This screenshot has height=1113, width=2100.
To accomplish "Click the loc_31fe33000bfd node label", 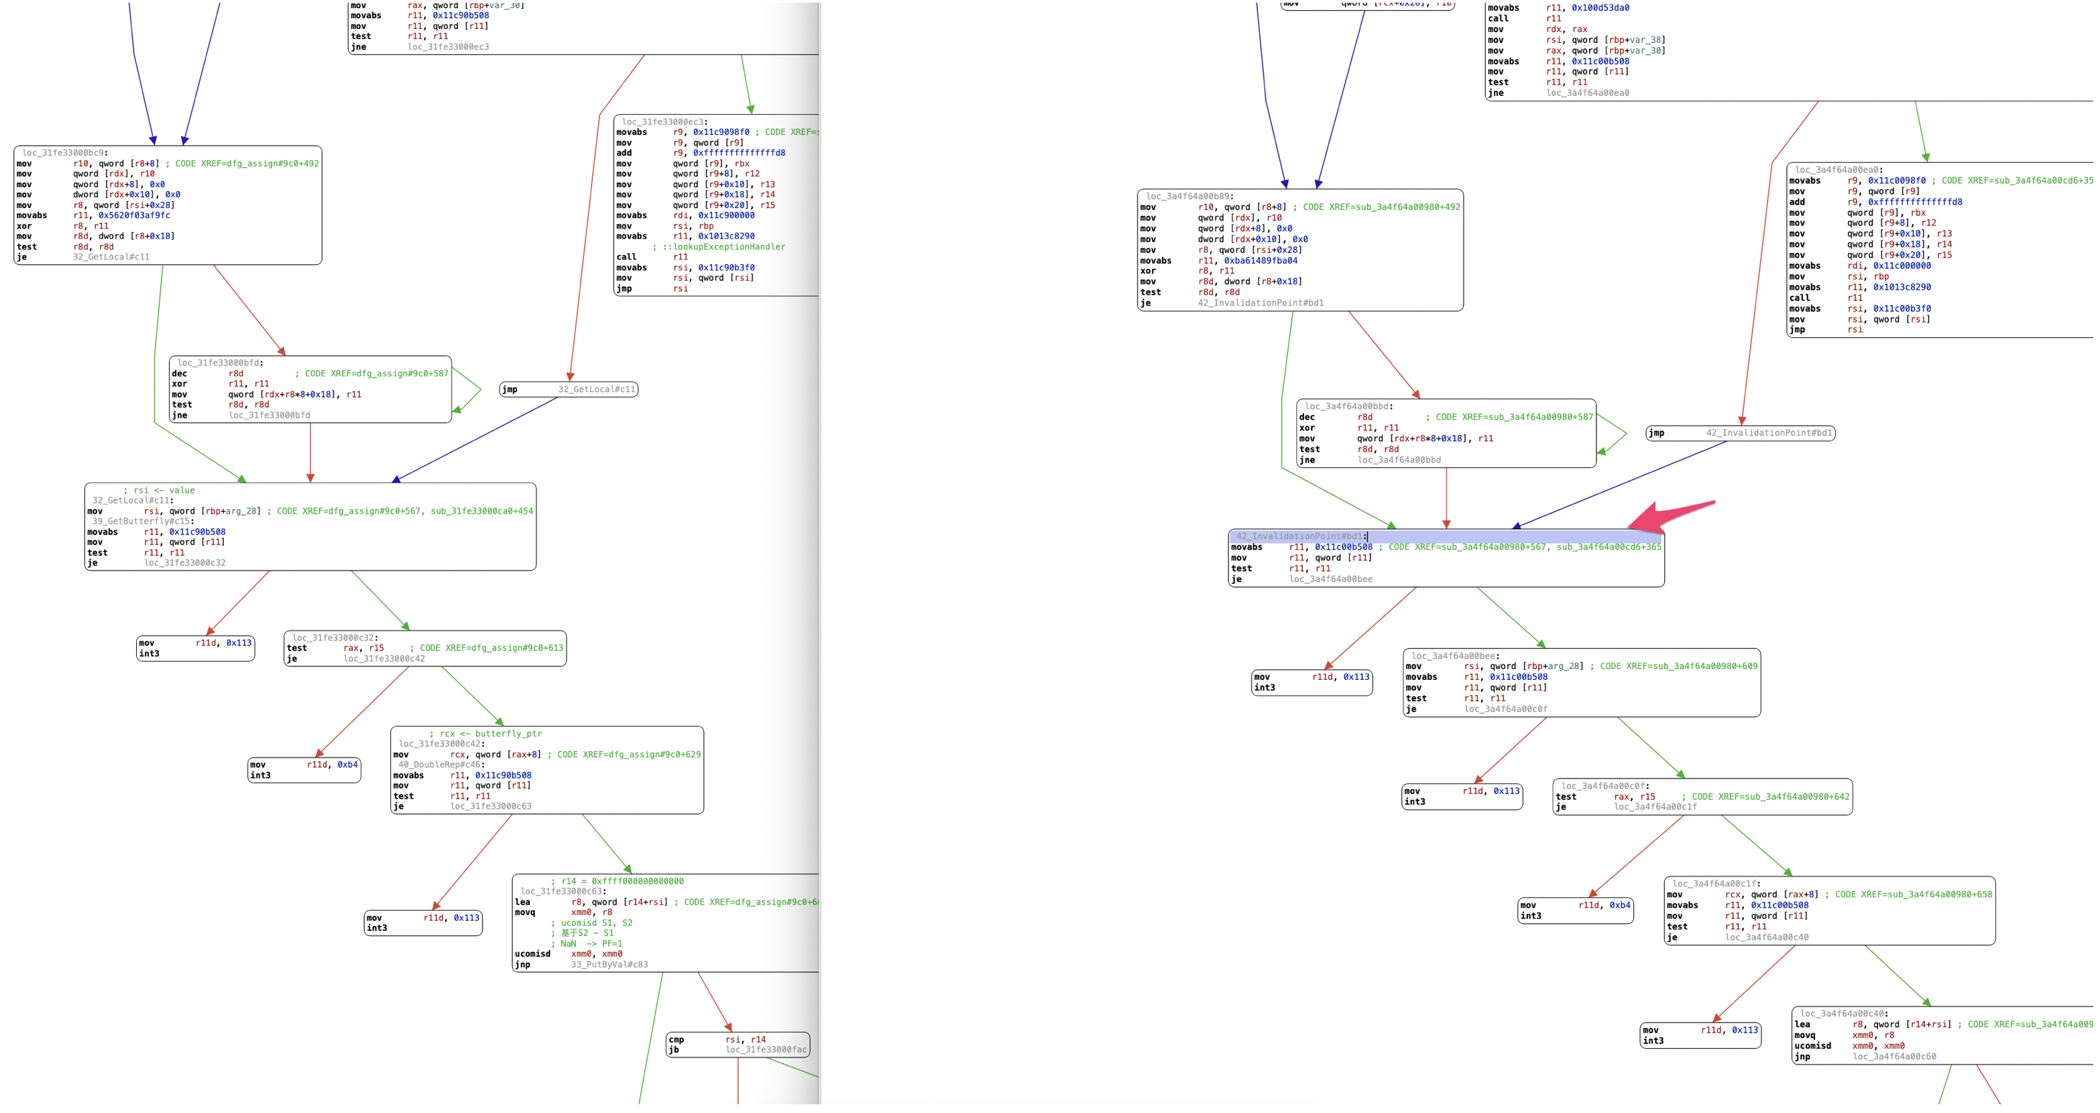I will pos(220,363).
